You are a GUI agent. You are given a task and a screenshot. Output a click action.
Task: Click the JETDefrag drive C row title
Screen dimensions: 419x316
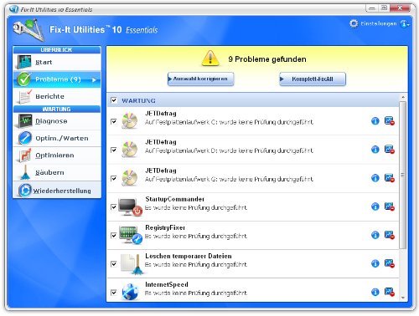pos(161,114)
